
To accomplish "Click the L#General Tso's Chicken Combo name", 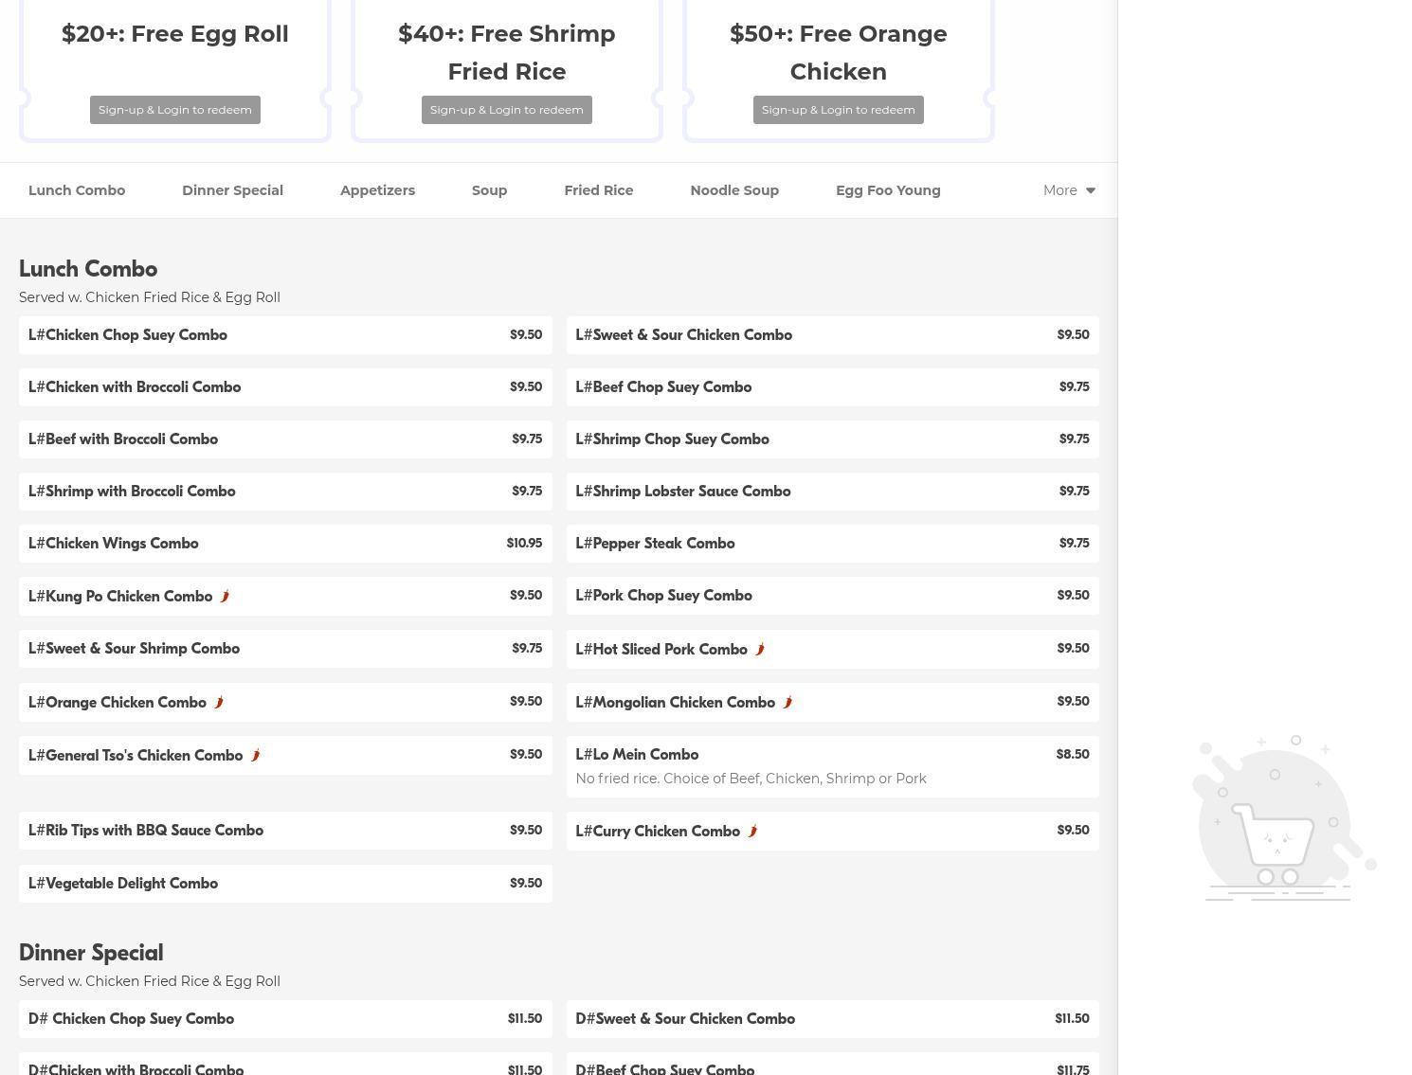I will click(x=136, y=755).
